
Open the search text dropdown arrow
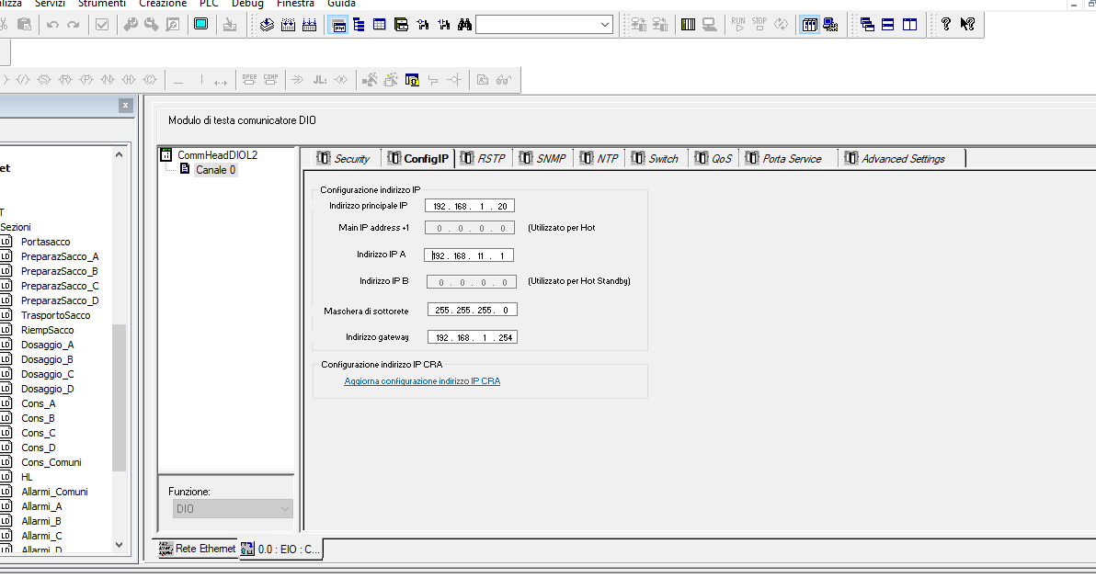(x=605, y=25)
